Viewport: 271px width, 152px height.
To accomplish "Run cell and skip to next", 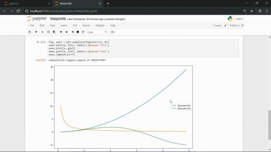I will click(x=72, y=32).
